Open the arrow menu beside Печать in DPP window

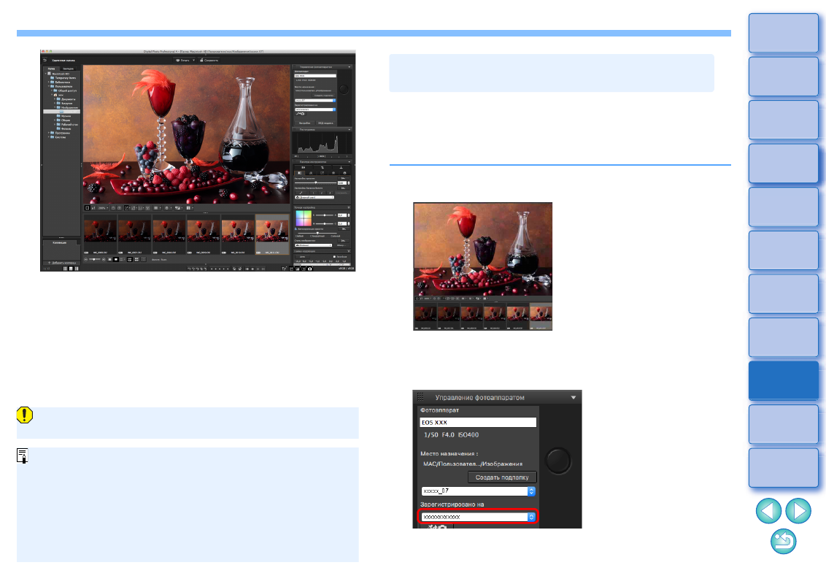193,60
